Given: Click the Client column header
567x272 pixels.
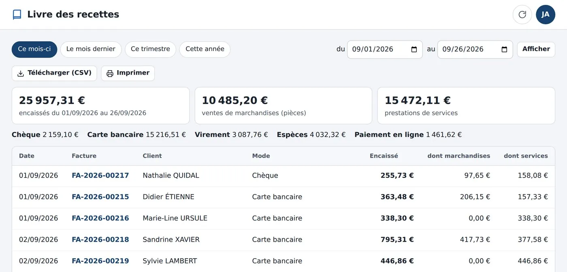Looking at the screenshot, I should (152, 156).
